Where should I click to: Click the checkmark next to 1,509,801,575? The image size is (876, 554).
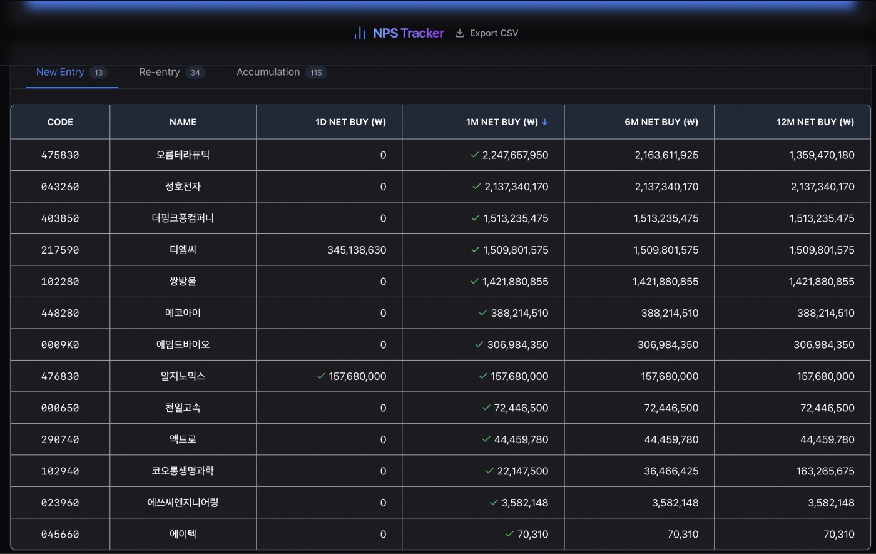(x=475, y=249)
